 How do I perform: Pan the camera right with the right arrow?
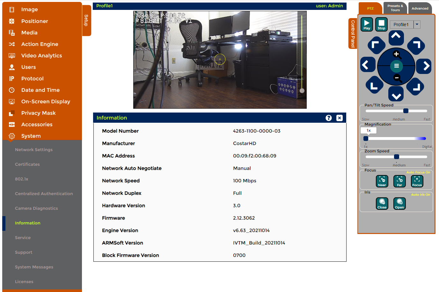click(424, 66)
